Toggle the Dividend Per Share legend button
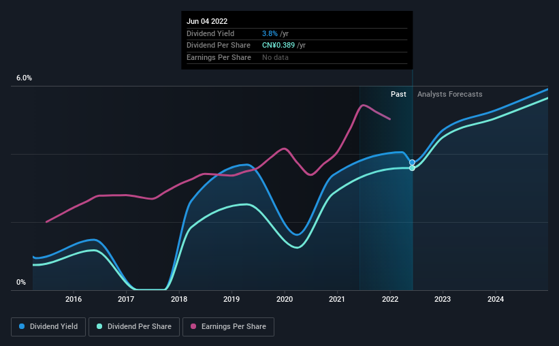 (134, 327)
